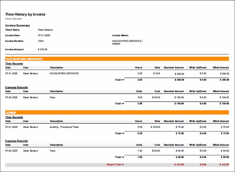Click the Report Total >> label

tap(115, 165)
